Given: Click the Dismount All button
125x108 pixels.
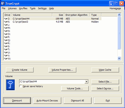Looking at the screenshot, I should click(x=78, y=101).
